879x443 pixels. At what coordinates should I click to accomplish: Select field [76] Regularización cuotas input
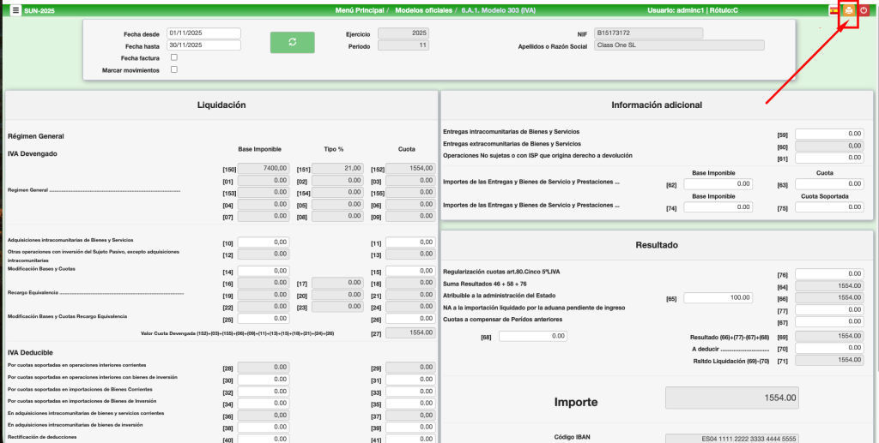(828, 274)
